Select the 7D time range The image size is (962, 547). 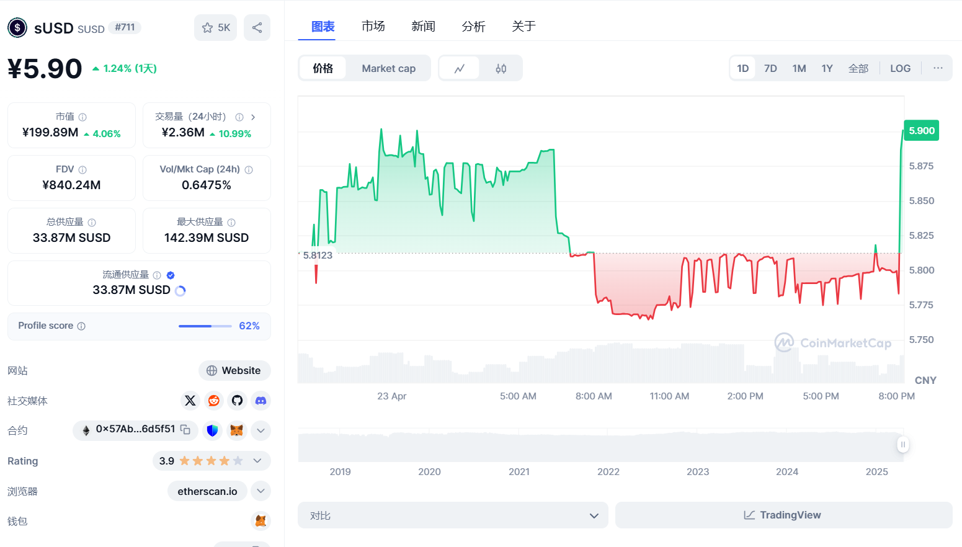click(x=770, y=68)
